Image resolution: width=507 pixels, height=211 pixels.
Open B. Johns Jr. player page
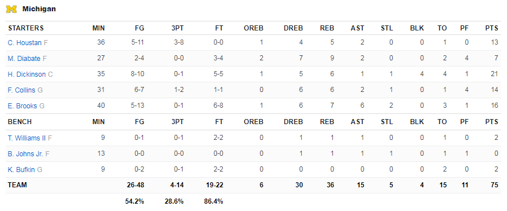point(25,154)
